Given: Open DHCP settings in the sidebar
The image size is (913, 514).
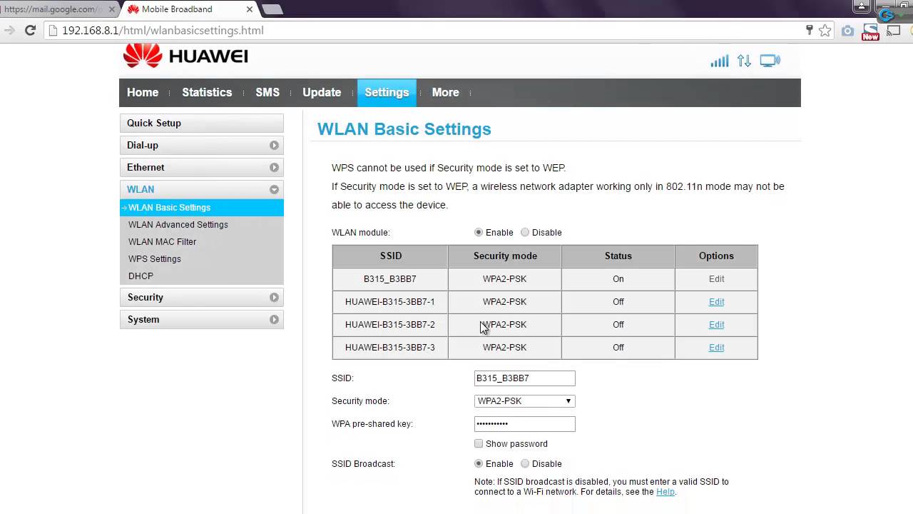Looking at the screenshot, I should [x=141, y=276].
